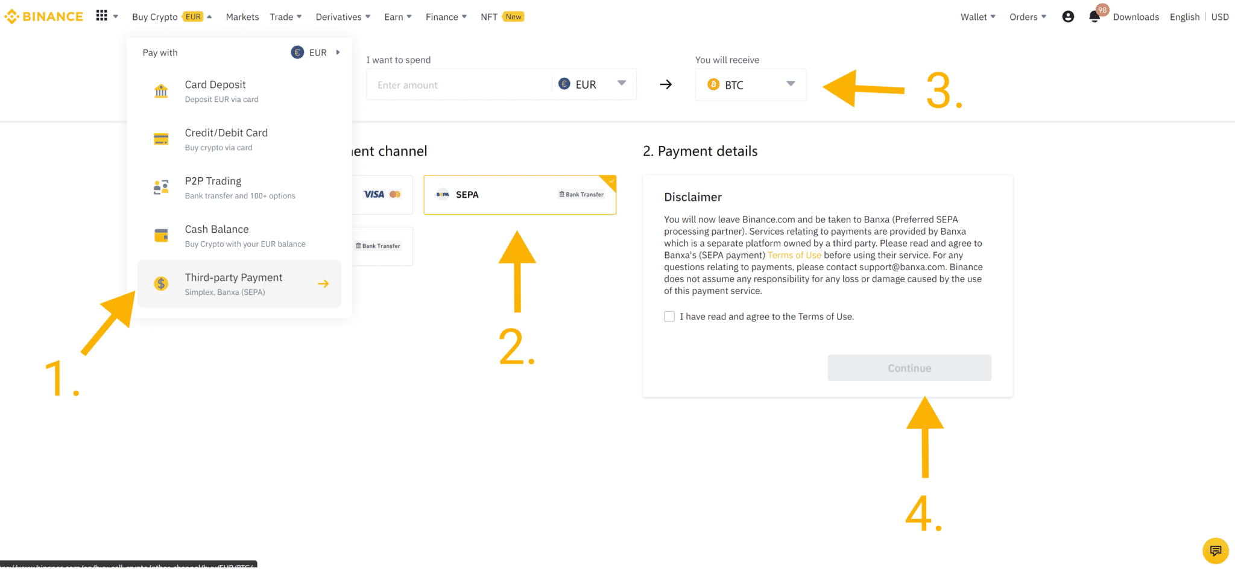Open the apps grid menu icon
The width and height of the screenshot is (1235, 571).
tap(102, 16)
